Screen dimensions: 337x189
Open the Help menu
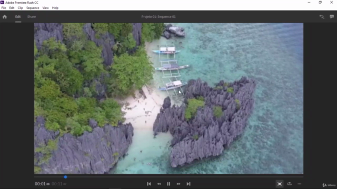coord(55,8)
